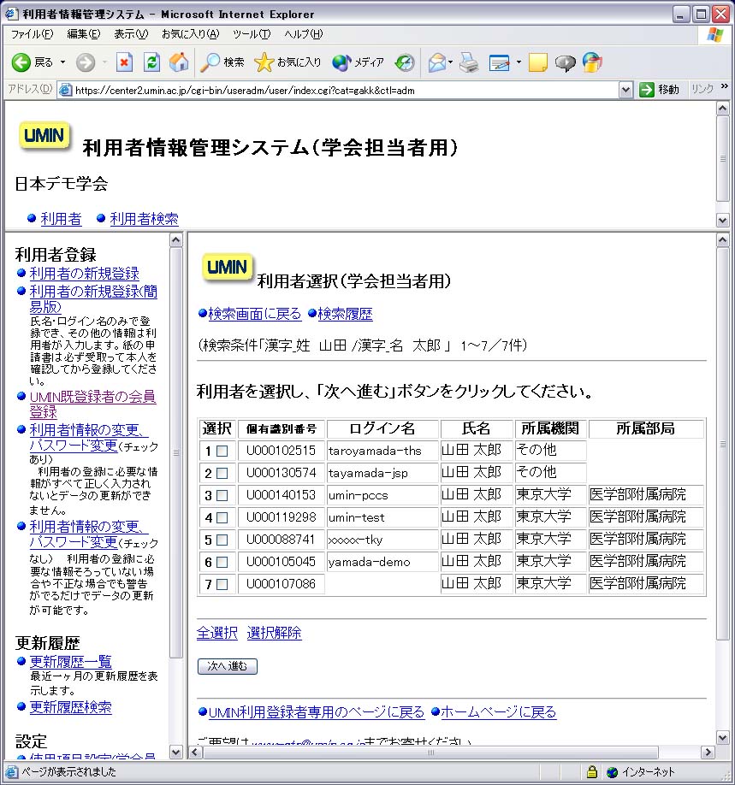735x785 pixels.
Task: Click the 全選択 link
Action: pos(216,634)
